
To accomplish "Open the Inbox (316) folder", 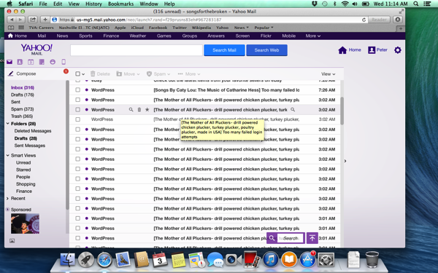I will (23, 87).
